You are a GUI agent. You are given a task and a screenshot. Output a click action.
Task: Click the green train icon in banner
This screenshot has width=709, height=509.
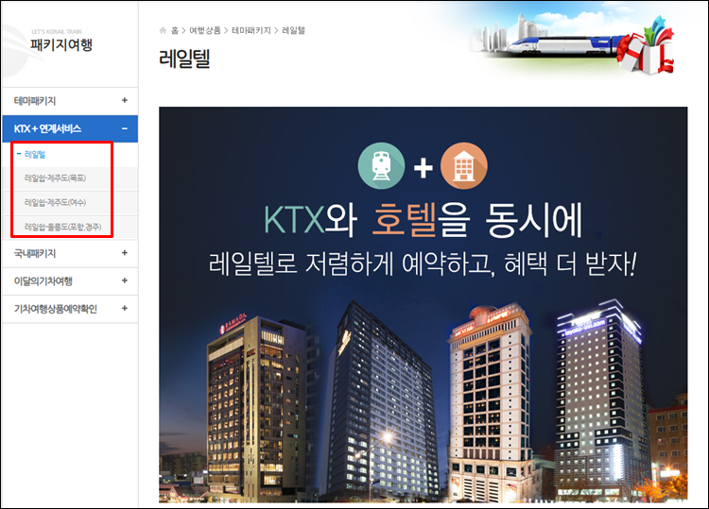[x=381, y=166]
